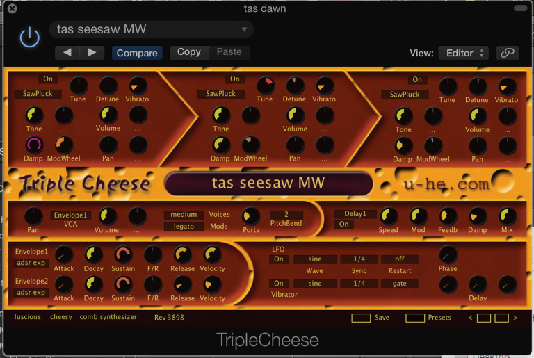Toggle the plugin power bypass button
534x358 pixels.
30,37
